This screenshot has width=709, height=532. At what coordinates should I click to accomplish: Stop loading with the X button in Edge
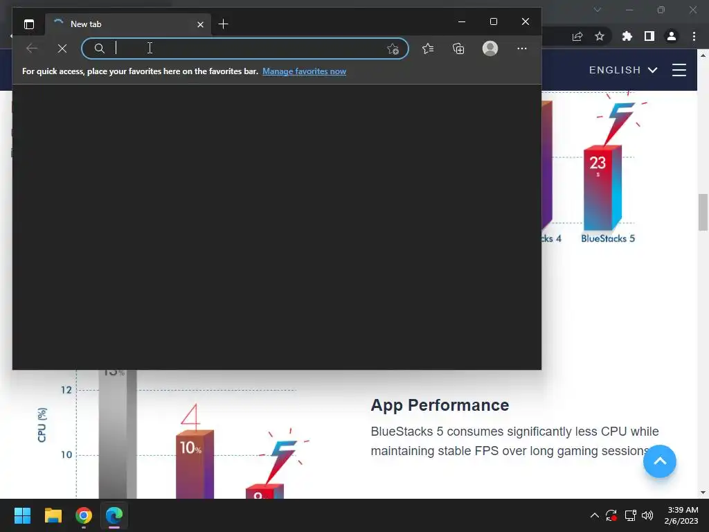click(62, 48)
